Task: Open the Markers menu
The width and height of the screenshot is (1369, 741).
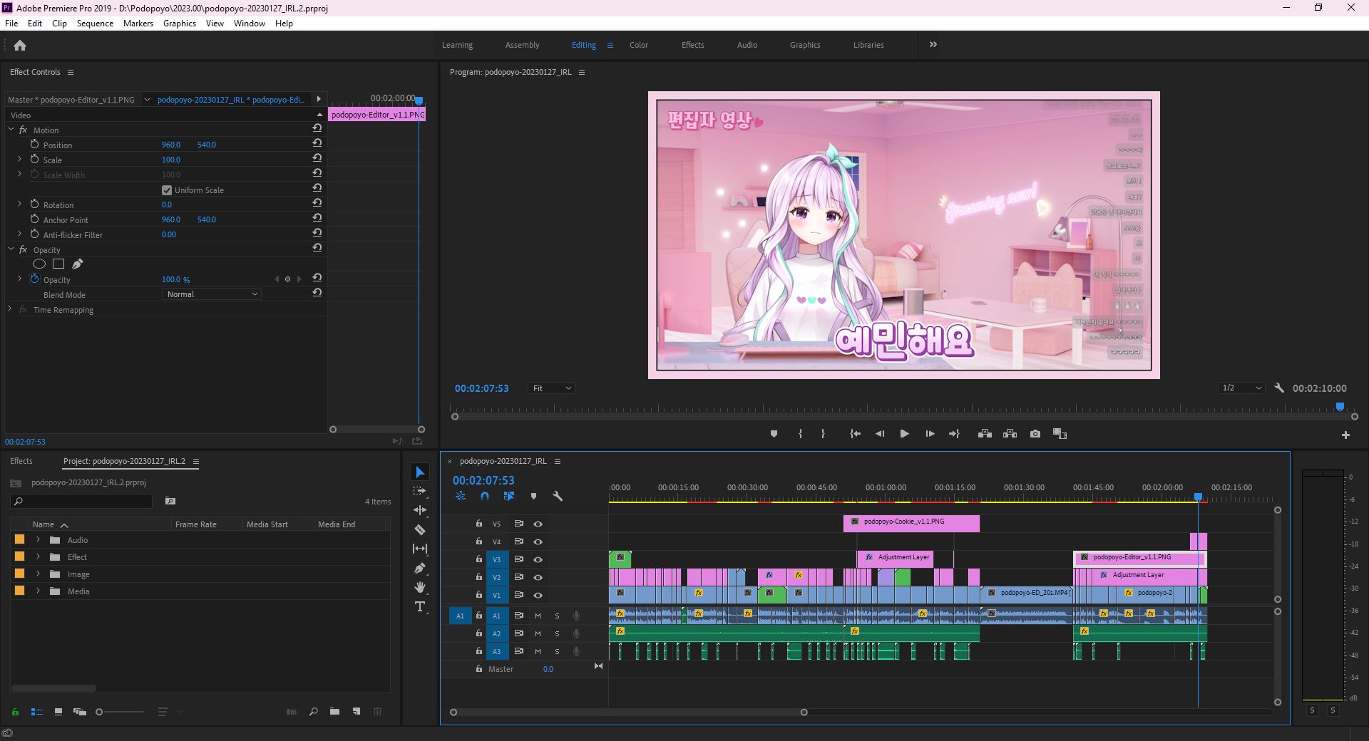Action: pyautogui.click(x=138, y=24)
